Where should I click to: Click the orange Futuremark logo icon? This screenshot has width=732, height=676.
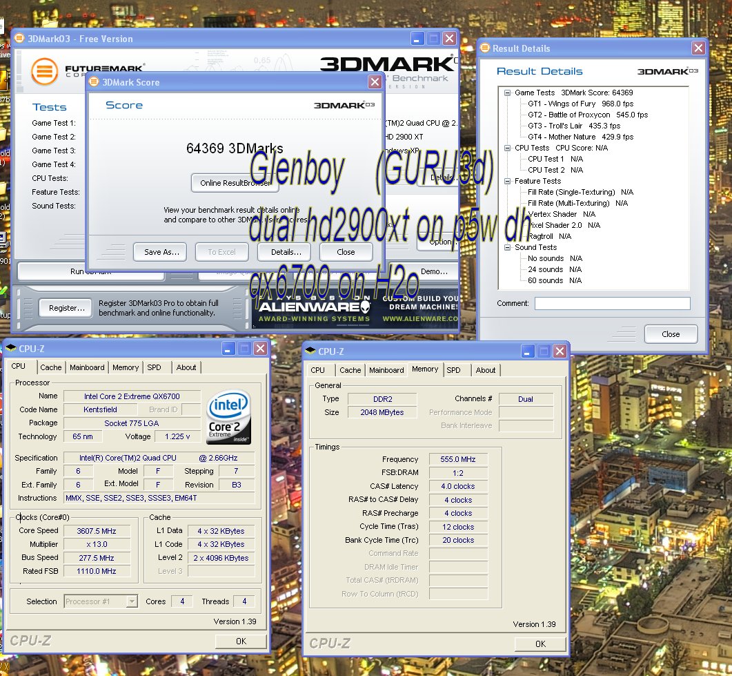44,70
